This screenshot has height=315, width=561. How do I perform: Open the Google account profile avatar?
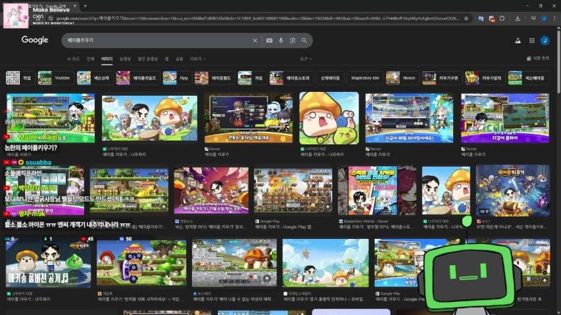pyautogui.click(x=545, y=41)
